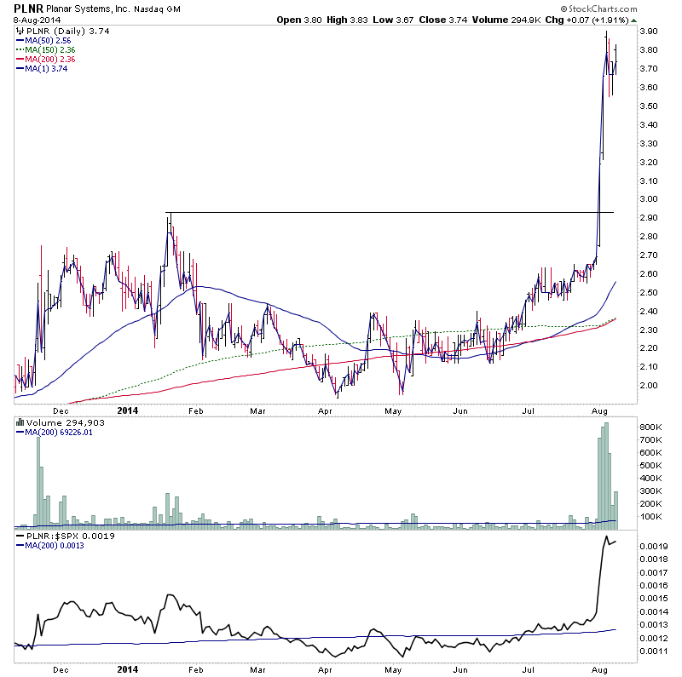Screen dimensions: 682x677
Task: Click the Close 3.74 value
Action: pyautogui.click(x=443, y=20)
